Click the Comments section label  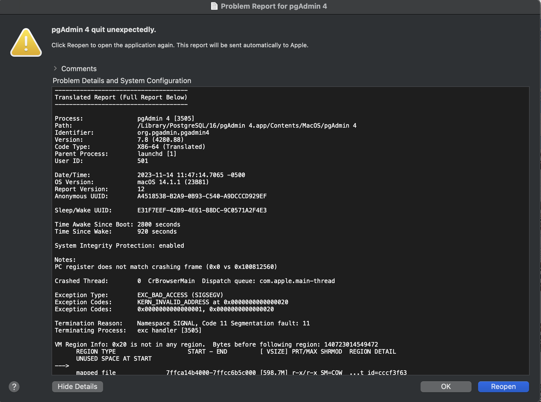point(79,69)
